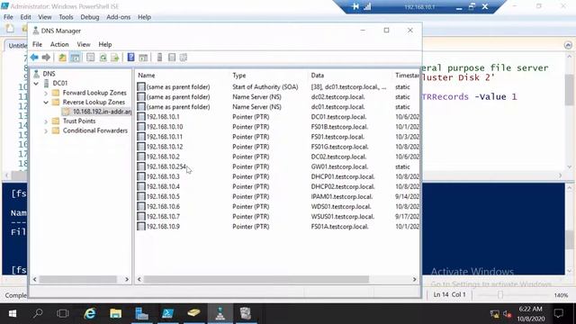Open View menu in DNS Manager
The image size is (576, 324).
point(84,44)
